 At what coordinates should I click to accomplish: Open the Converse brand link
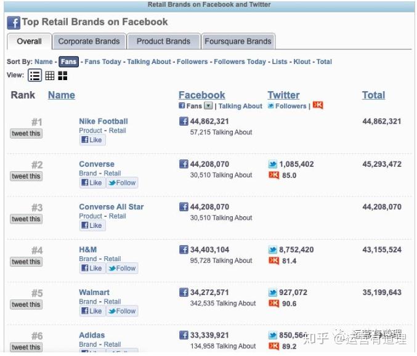[97, 164]
